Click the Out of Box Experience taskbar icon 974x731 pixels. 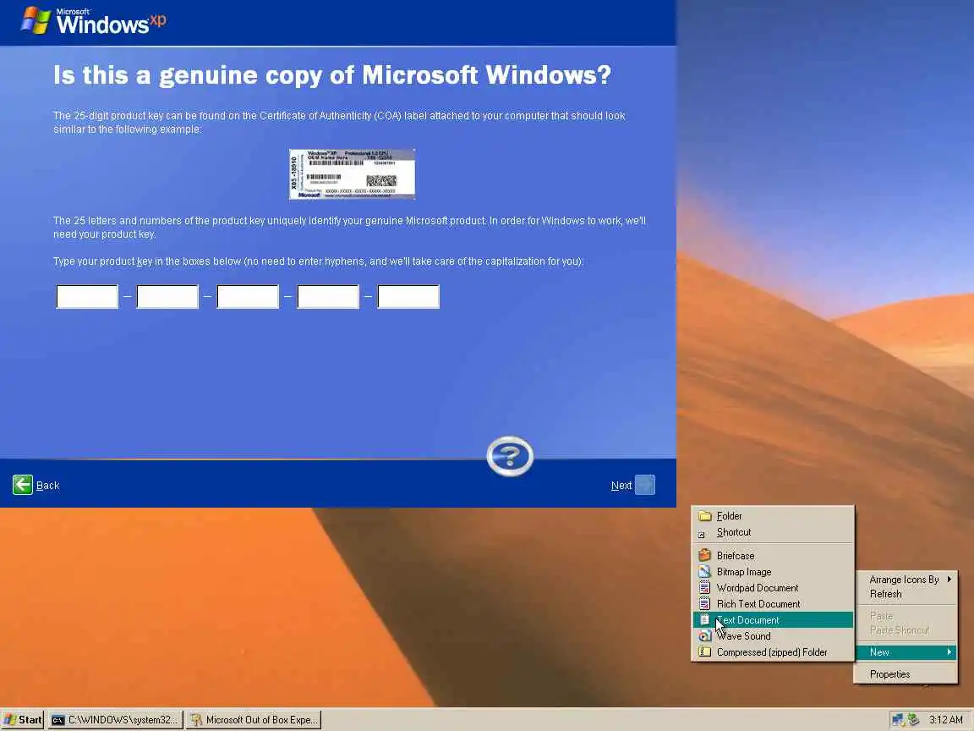click(x=196, y=720)
